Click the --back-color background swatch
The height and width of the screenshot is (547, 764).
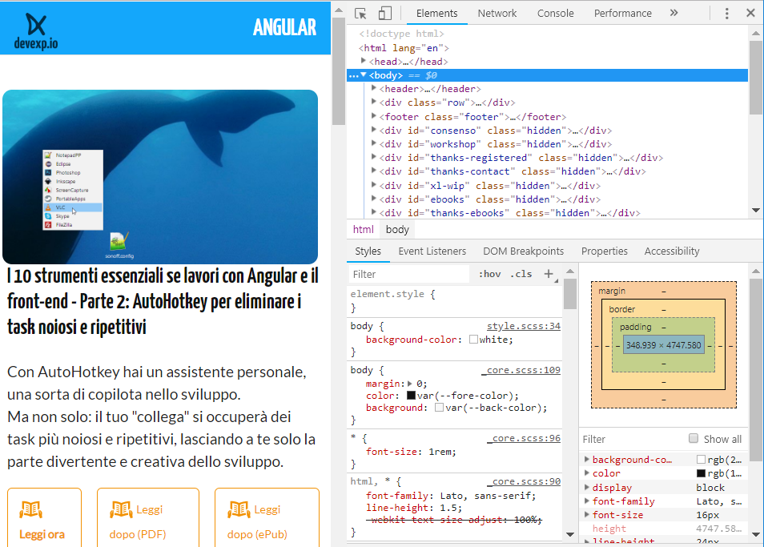(x=439, y=408)
